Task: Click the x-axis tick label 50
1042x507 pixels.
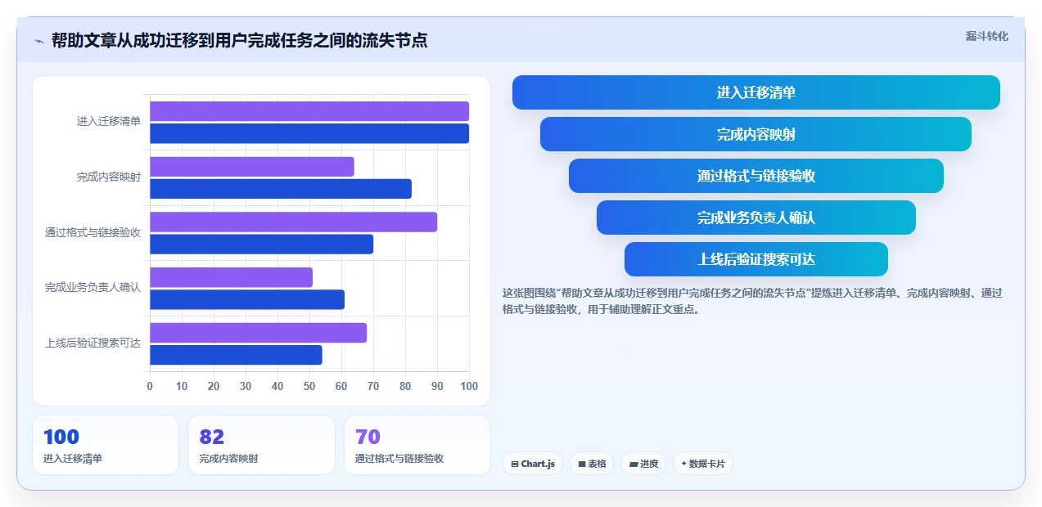Action: click(x=309, y=386)
